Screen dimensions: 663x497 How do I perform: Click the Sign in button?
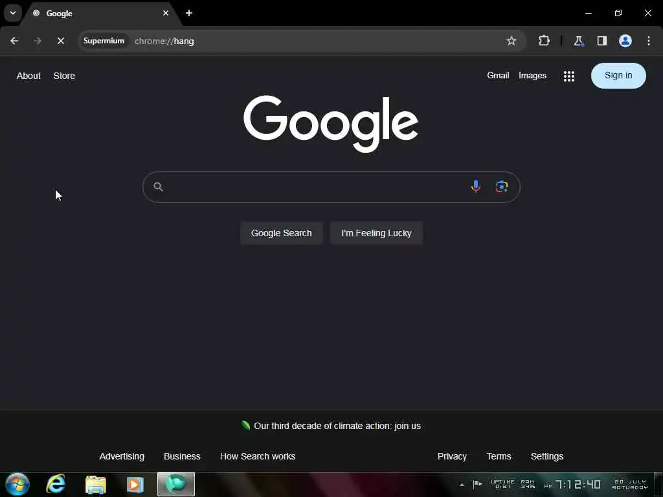coord(618,76)
